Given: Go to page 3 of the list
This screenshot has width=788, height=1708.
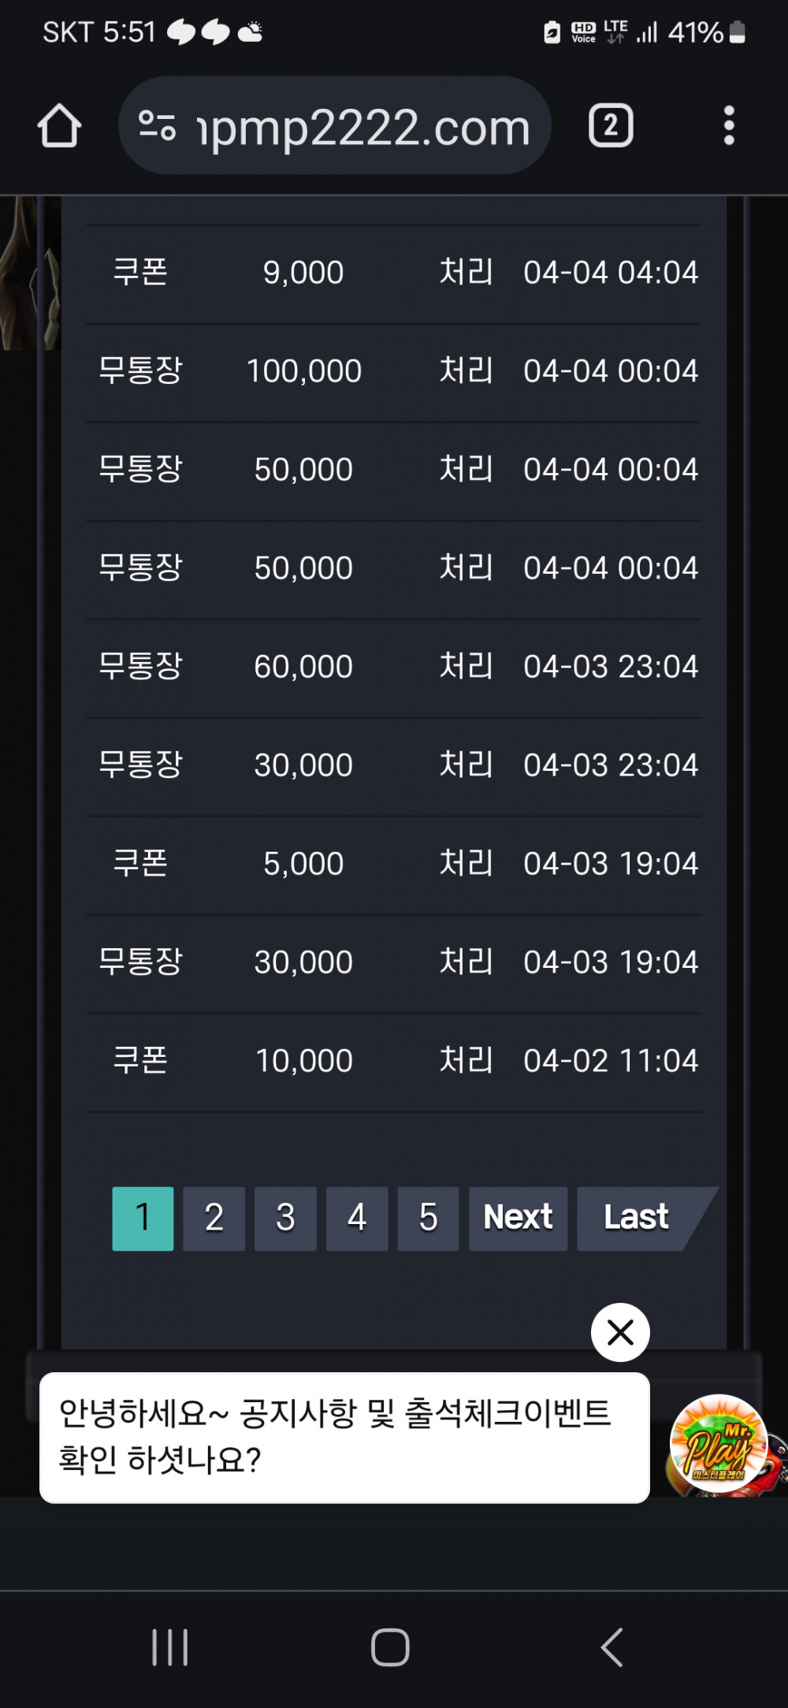Looking at the screenshot, I should pyautogui.click(x=285, y=1219).
